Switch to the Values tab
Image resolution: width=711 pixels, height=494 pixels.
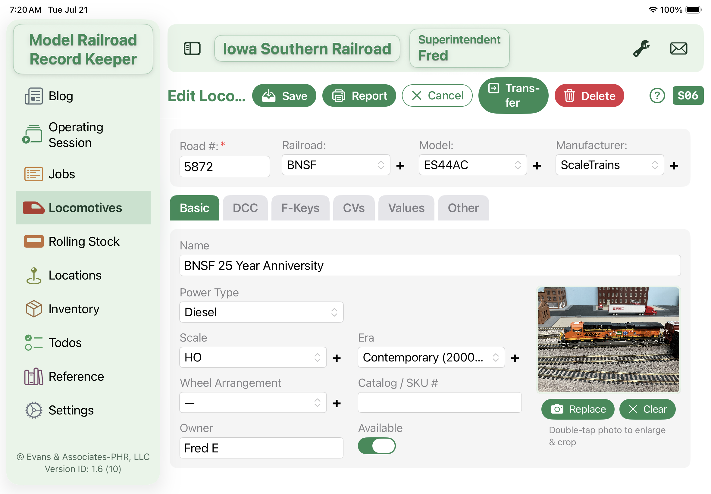pyautogui.click(x=406, y=208)
